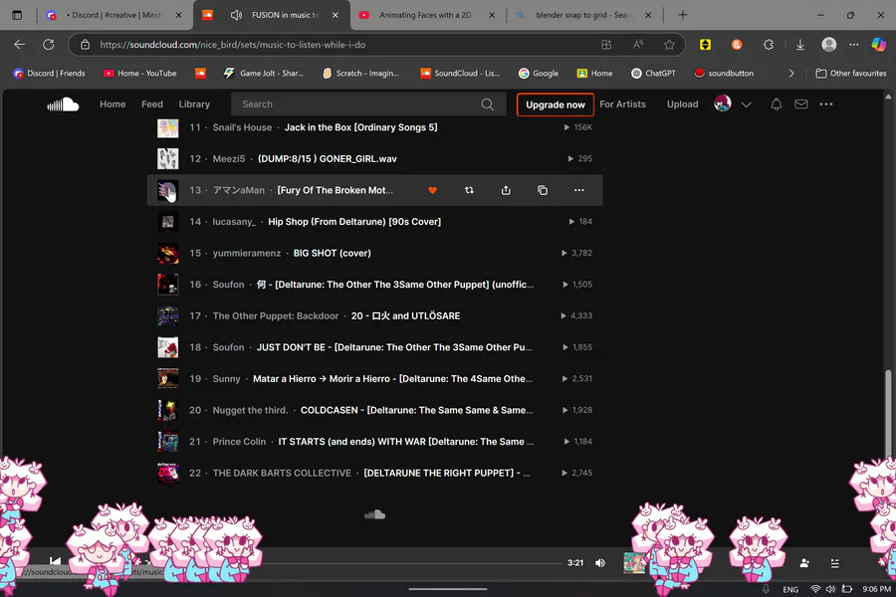Go back in the browser

[20, 45]
